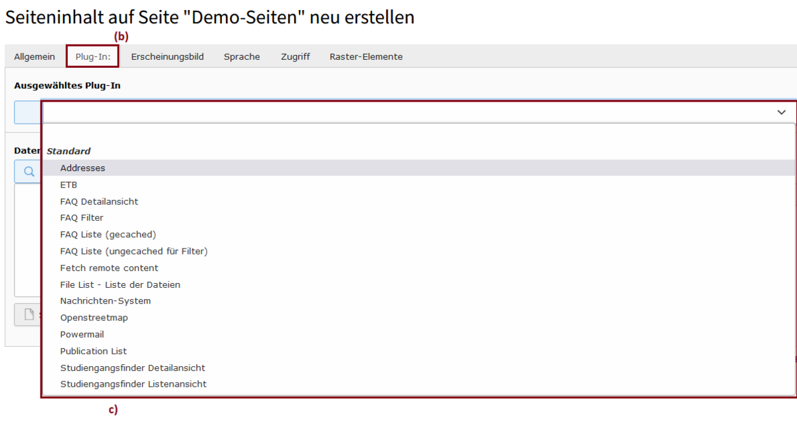Open the Allgemein tab
This screenshot has height=430, width=797.
(x=35, y=57)
